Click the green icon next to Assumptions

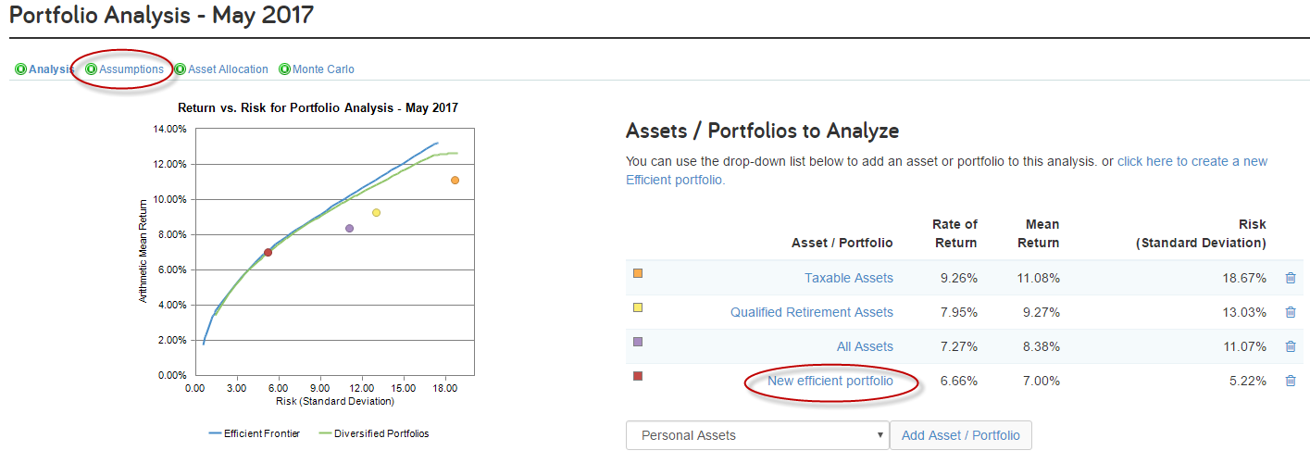pyautogui.click(x=92, y=69)
